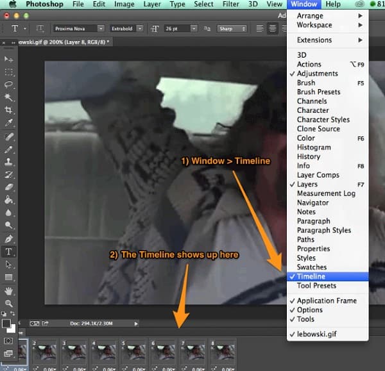Open Swatches panel from Window menu
The height and width of the screenshot is (371, 385).
point(327,267)
